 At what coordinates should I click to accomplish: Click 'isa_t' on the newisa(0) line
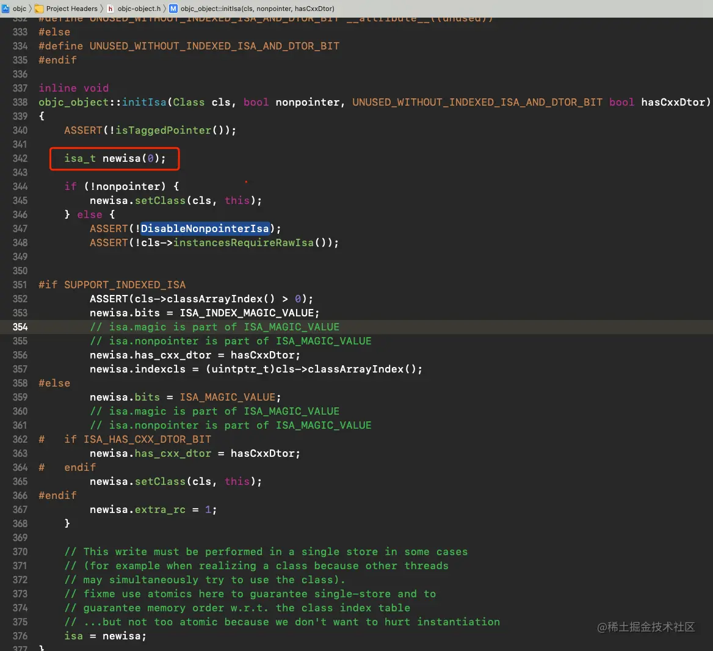pyautogui.click(x=80, y=158)
